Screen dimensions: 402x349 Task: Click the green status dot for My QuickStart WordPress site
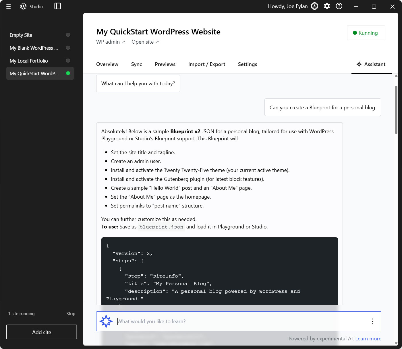pos(68,73)
